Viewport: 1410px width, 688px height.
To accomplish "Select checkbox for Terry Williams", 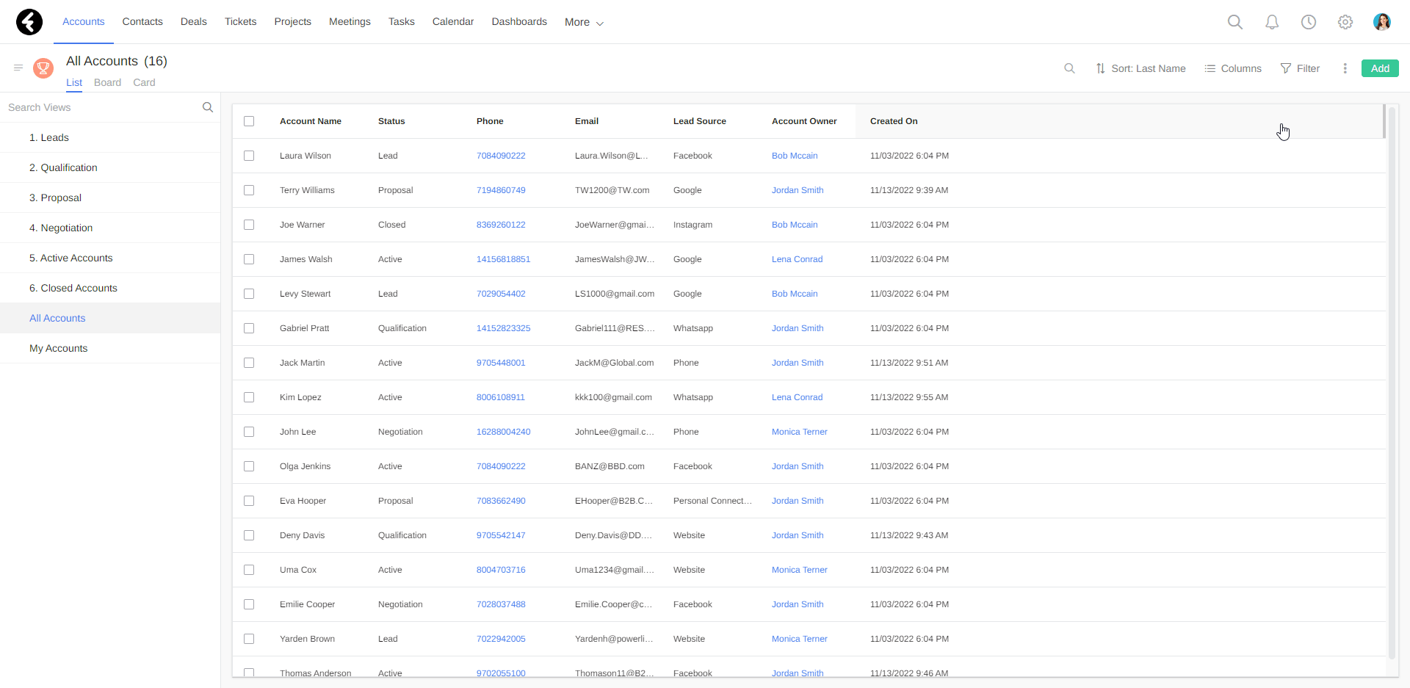I will click(249, 190).
